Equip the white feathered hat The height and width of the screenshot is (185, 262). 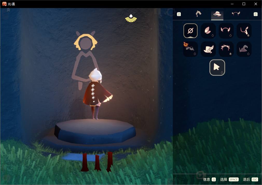(x=208, y=49)
